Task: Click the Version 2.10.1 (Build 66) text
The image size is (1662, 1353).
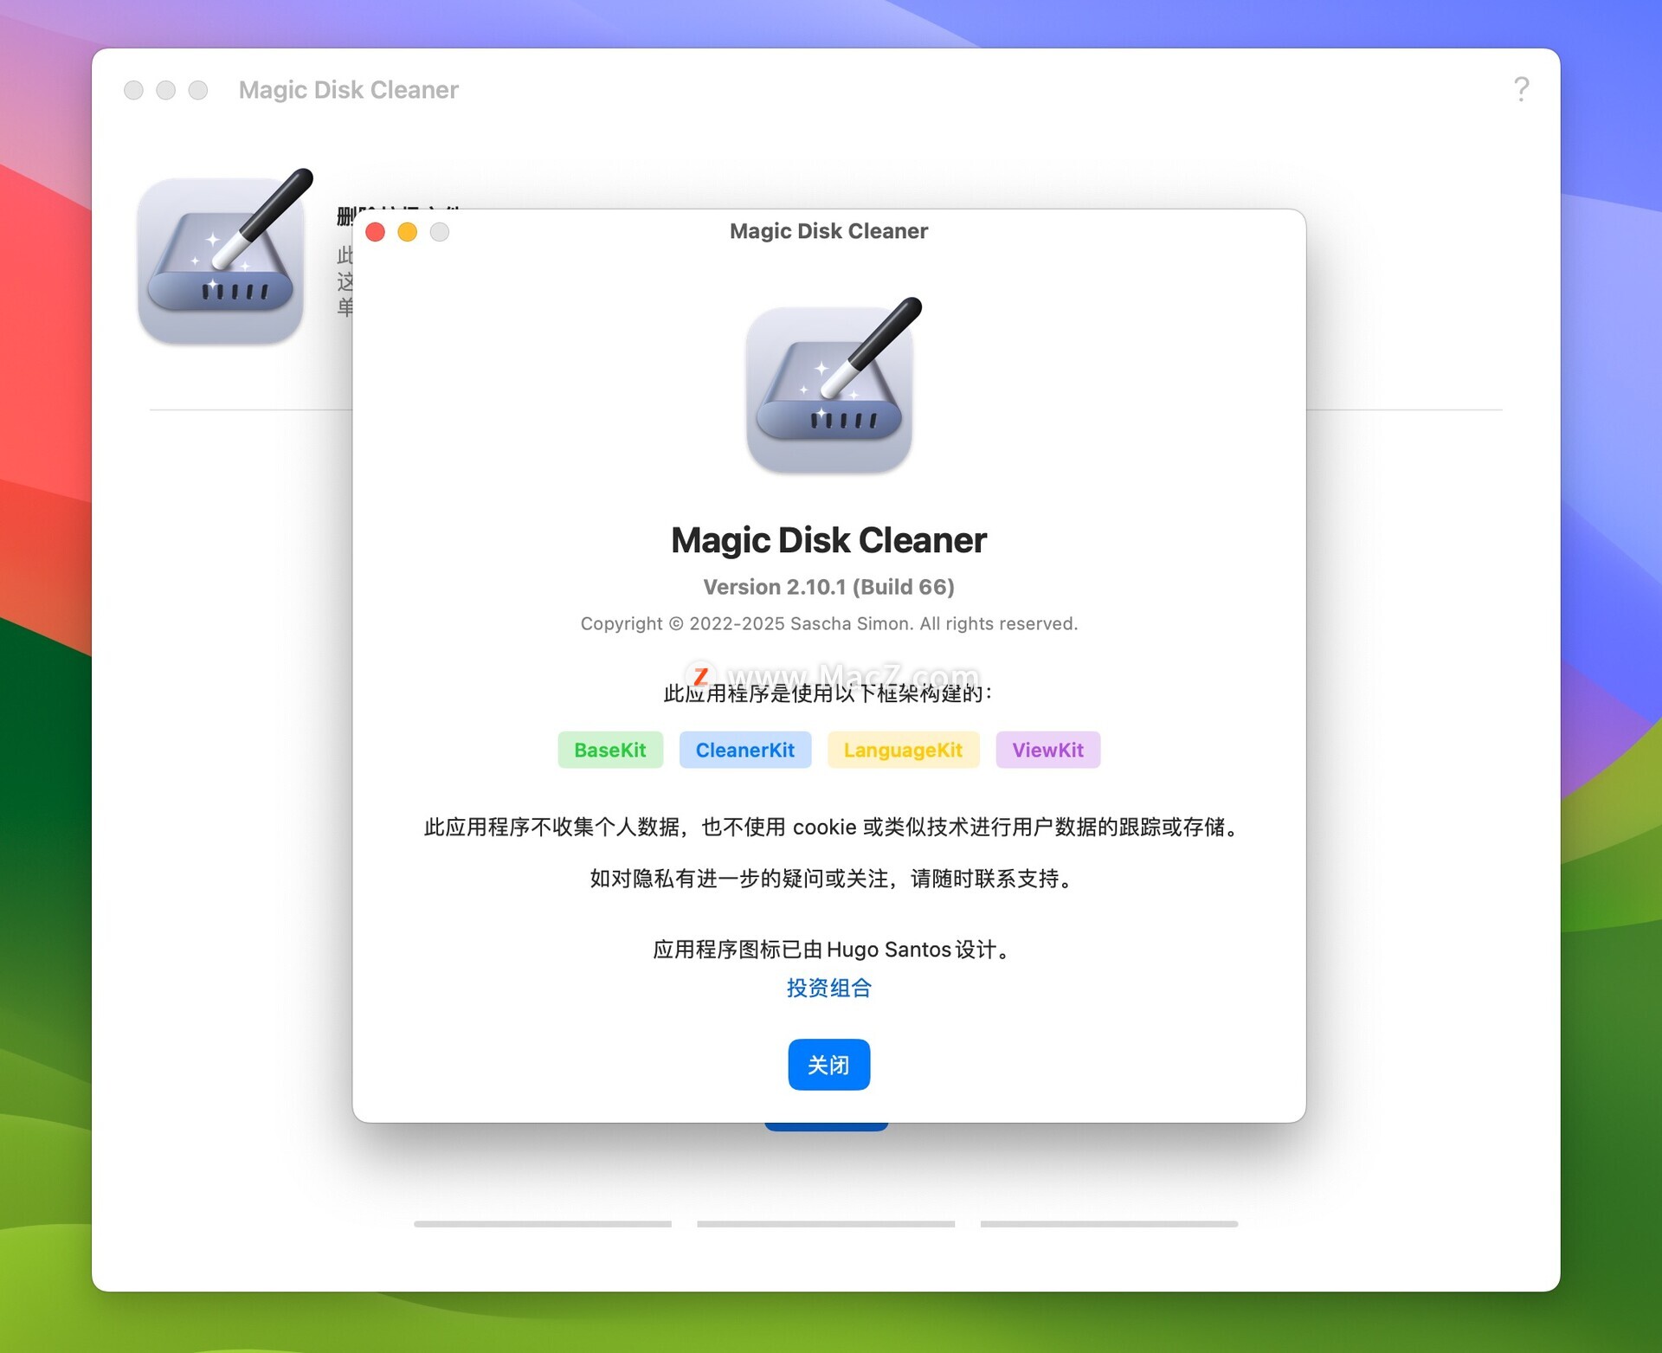Action: [828, 587]
